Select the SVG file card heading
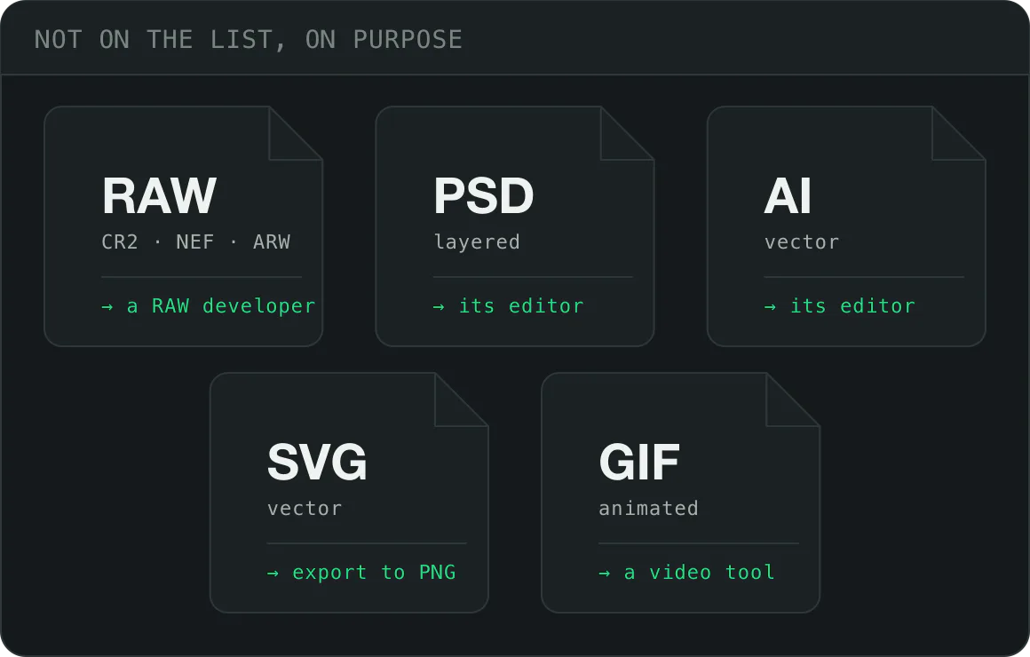 click(317, 462)
